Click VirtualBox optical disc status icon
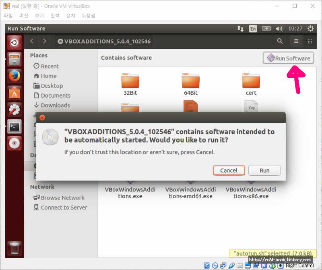Screen dimensions: 322x270 [x=215, y=266]
